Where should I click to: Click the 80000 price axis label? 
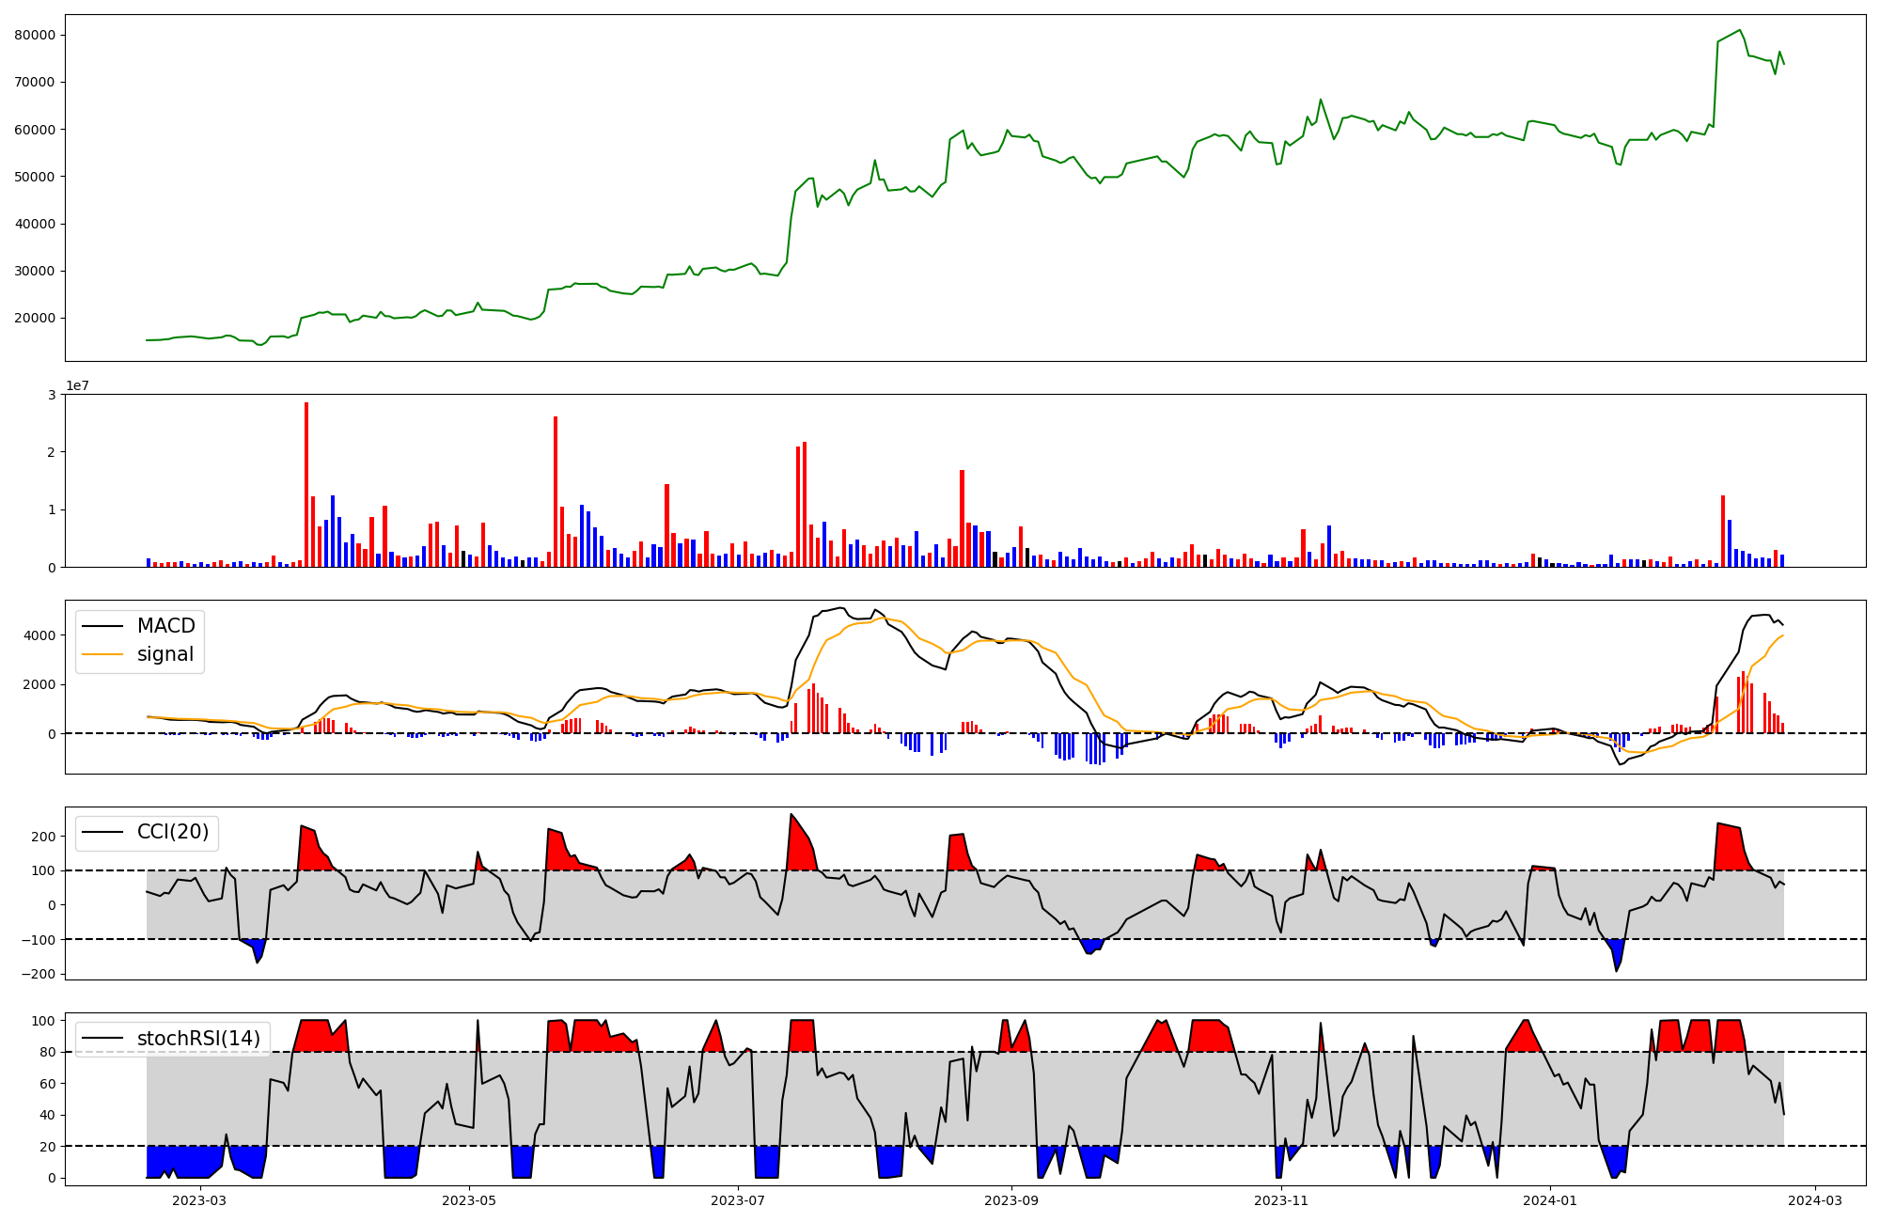36,35
